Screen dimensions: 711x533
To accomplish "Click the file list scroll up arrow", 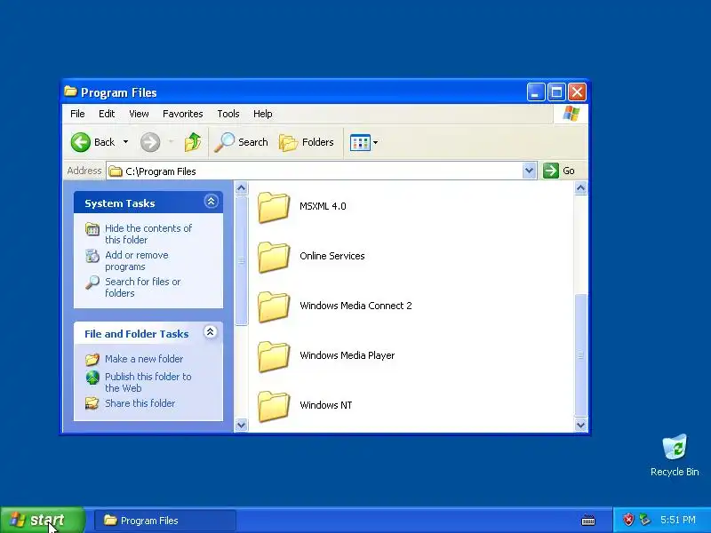I will pos(581,187).
